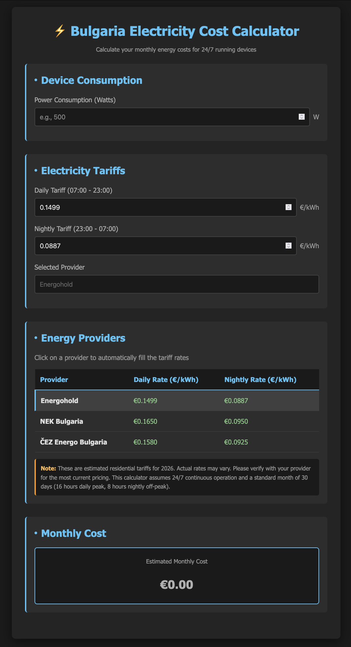Select the Energohold provider row

coord(177,401)
